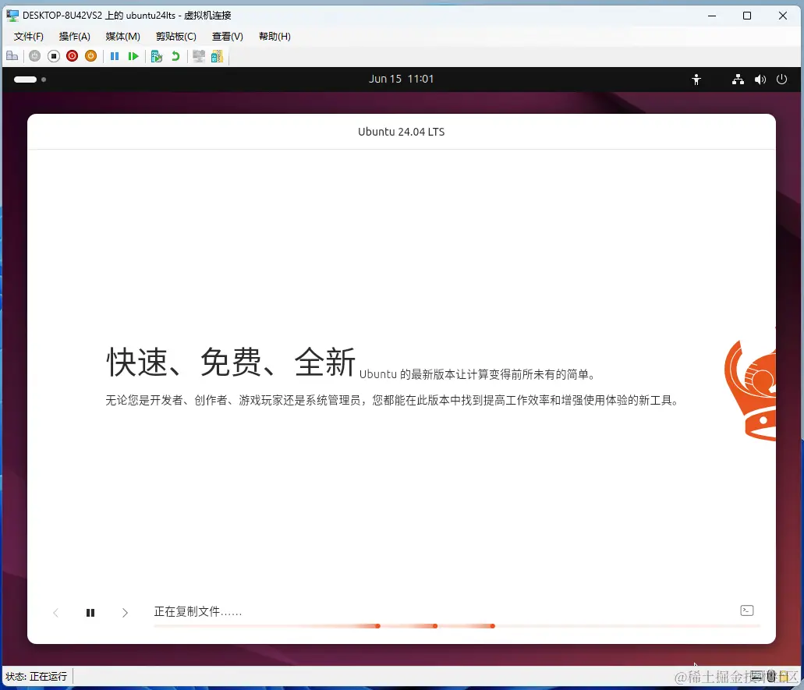Revert the VM with the green arrow icon
804x690 pixels.
tap(175, 55)
